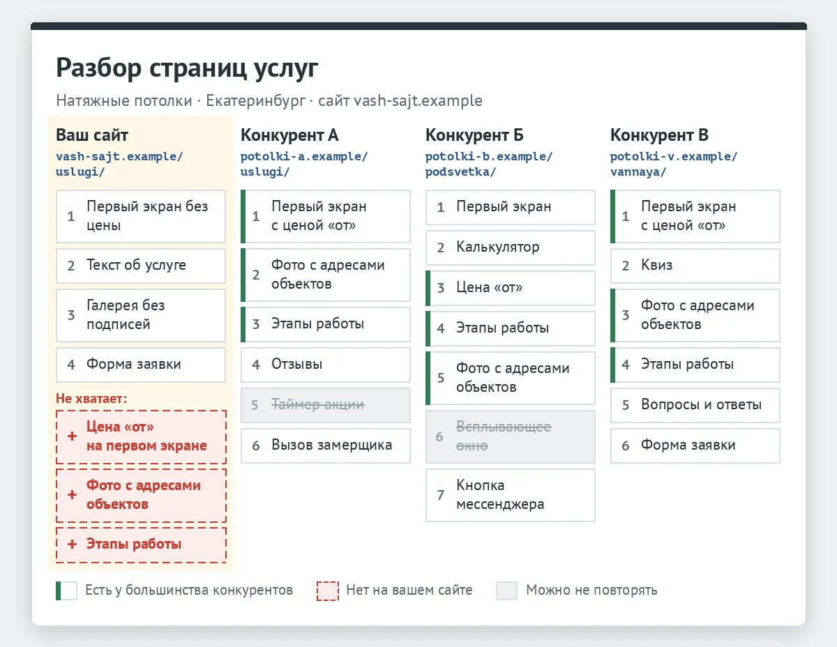Select Конкурент Б card «Первый экран»
Viewport: 837px width, 647px height.
coord(511,207)
